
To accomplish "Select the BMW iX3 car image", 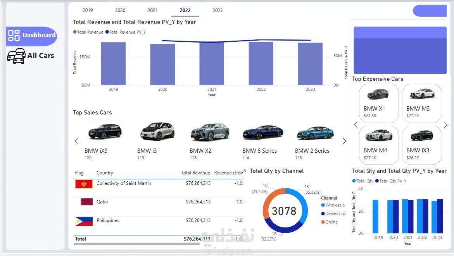I will tap(105, 131).
